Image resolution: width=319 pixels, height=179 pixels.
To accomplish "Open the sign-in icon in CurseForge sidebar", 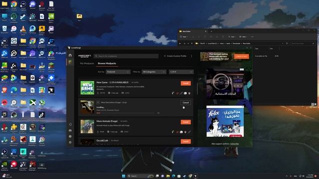I will [70, 124].
